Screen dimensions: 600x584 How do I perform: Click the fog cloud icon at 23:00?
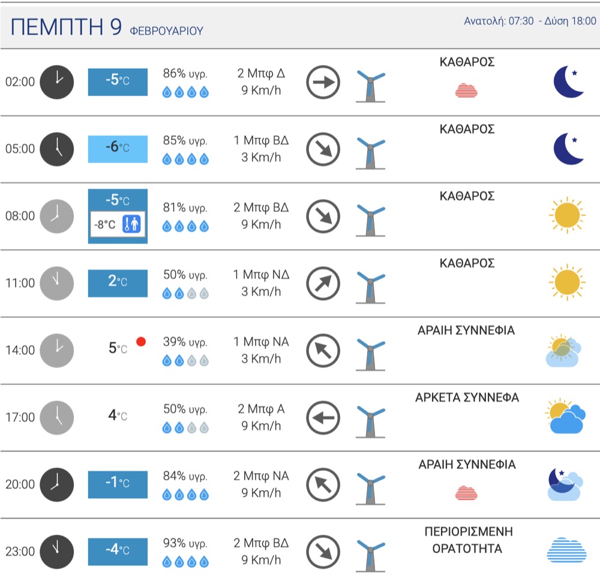(567, 550)
